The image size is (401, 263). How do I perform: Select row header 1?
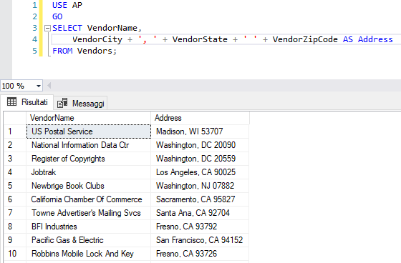click(x=15, y=131)
